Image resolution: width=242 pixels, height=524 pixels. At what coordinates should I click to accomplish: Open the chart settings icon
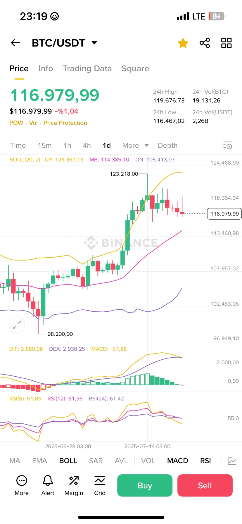pos(228,145)
